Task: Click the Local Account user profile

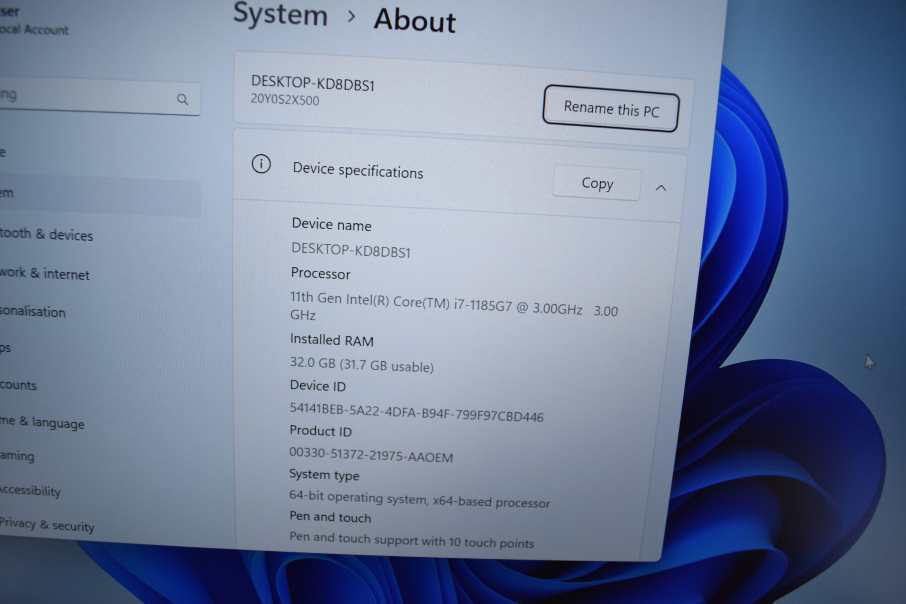Action: [34, 20]
